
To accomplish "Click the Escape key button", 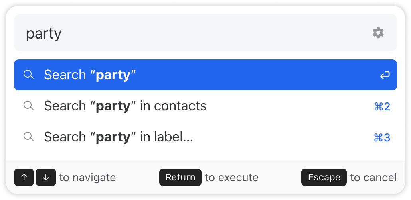I will [324, 177].
